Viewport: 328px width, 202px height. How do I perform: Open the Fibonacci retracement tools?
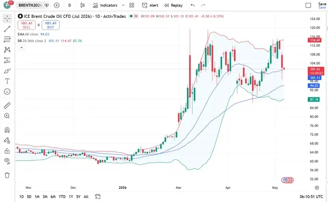(x=7, y=39)
